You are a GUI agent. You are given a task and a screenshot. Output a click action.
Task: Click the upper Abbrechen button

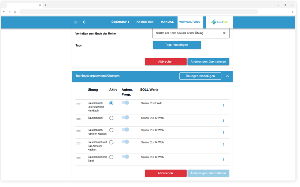[x=166, y=62]
